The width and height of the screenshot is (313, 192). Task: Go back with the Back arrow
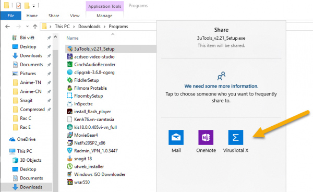pos(8,26)
